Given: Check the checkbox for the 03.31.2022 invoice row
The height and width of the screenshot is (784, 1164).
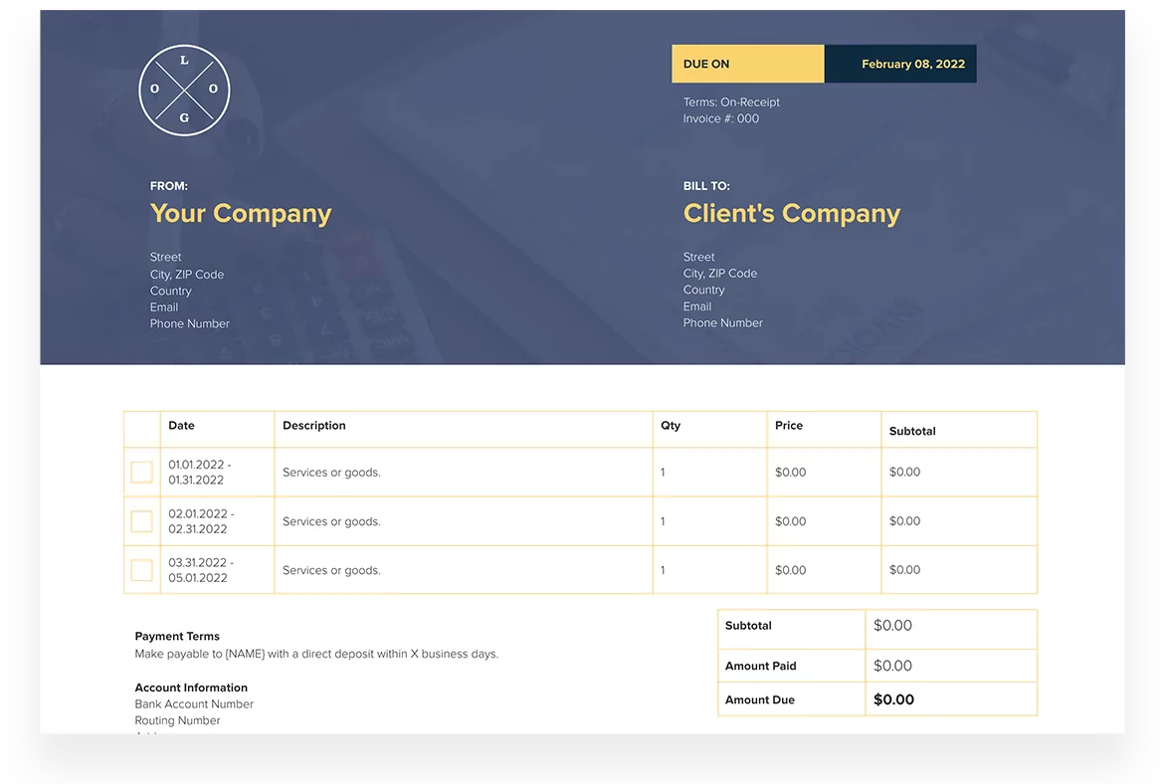Looking at the screenshot, I should 141,569.
